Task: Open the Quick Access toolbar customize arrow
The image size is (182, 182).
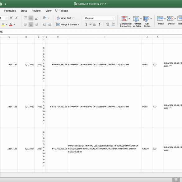Action: click(x=6, y=4)
